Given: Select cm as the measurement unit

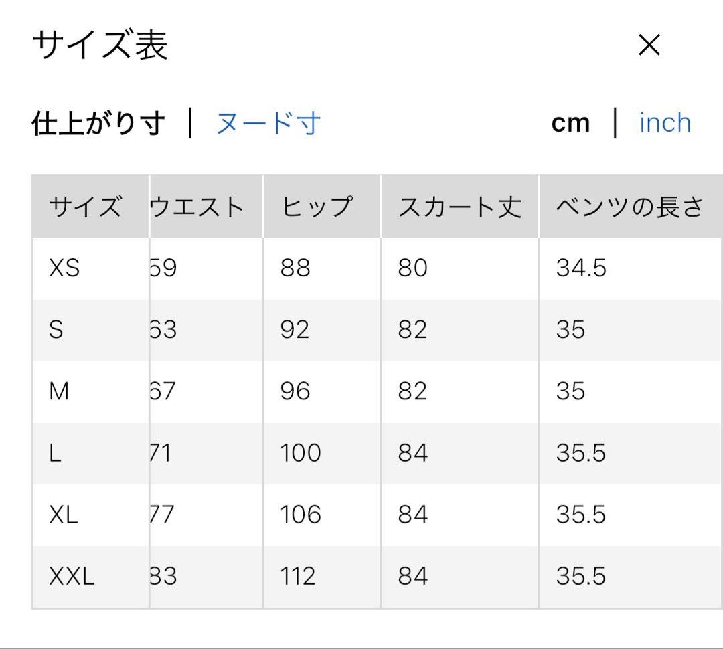Looking at the screenshot, I should click(570, 123).
